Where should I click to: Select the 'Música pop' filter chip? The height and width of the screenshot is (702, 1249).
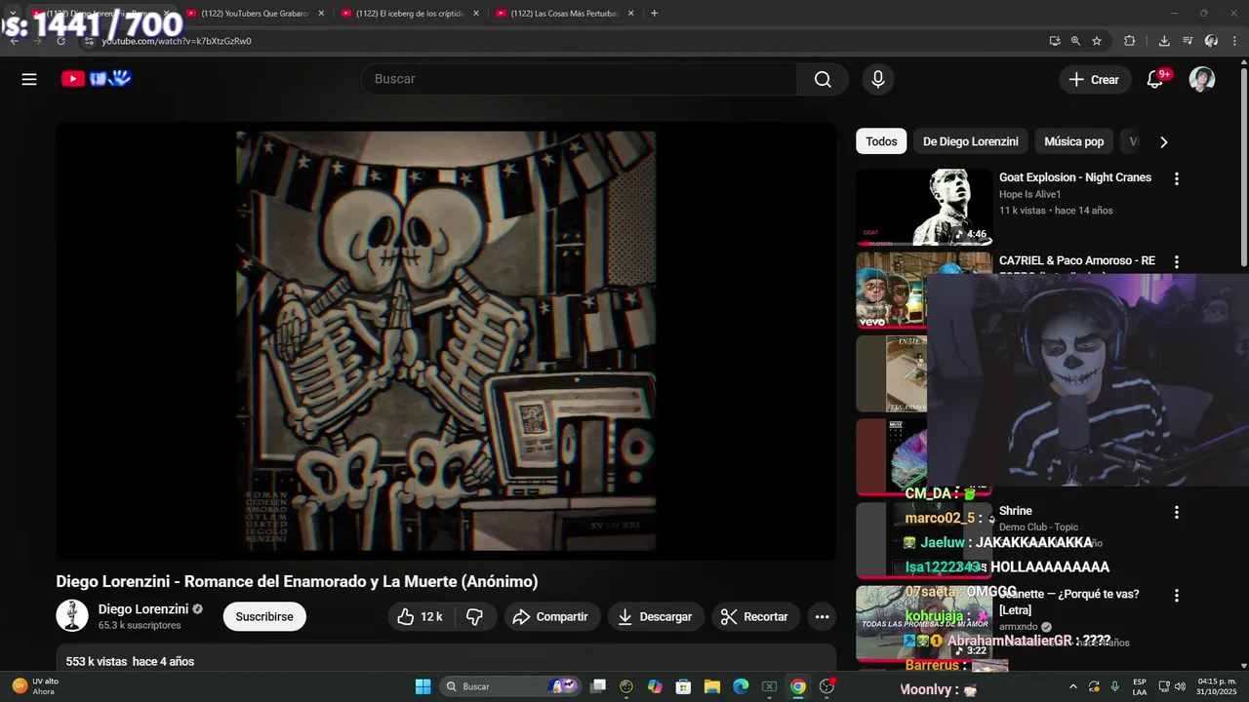coord(1073,141)
